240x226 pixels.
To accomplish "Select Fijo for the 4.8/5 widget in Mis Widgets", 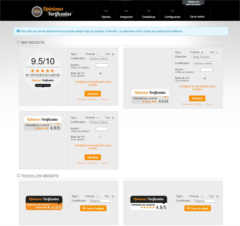I will pyautogui.click(x=113, y=118).
